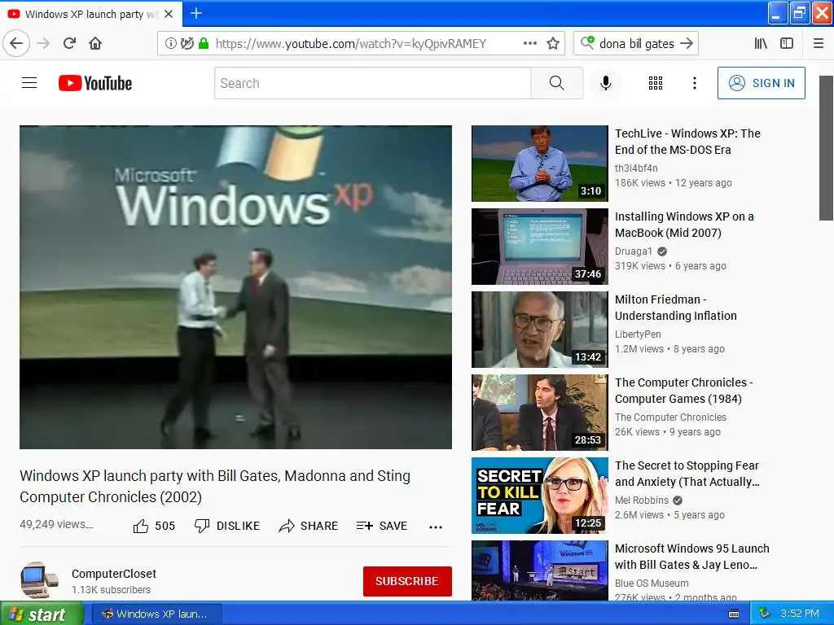Close the Windows XP launch party tab
Image resolution: width=834 pixels, height=625 pixels.
pos(169,14)
